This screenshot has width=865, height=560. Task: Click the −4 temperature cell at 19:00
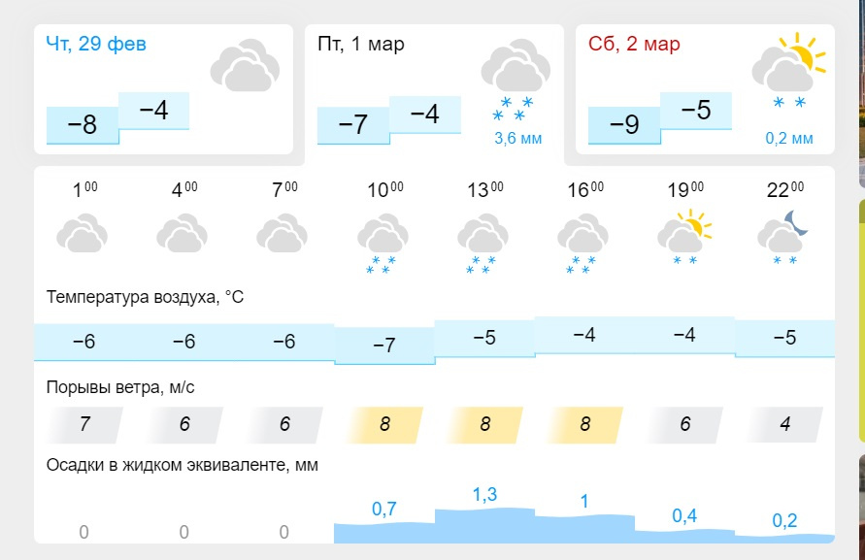coord(684,335)
